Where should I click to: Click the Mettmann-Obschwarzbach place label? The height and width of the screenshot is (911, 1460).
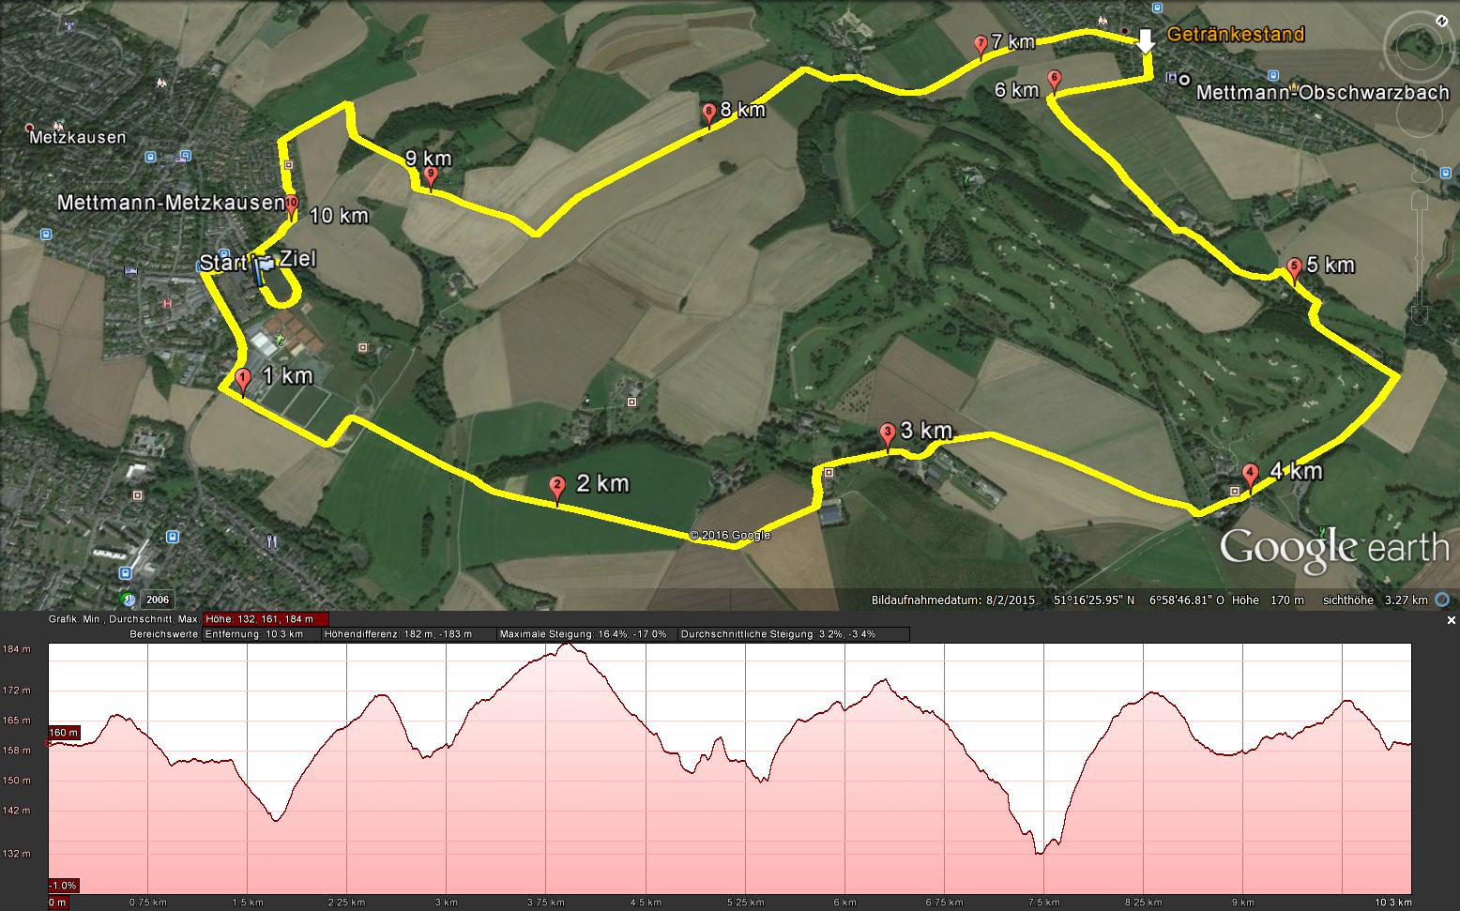point(1322,93)
